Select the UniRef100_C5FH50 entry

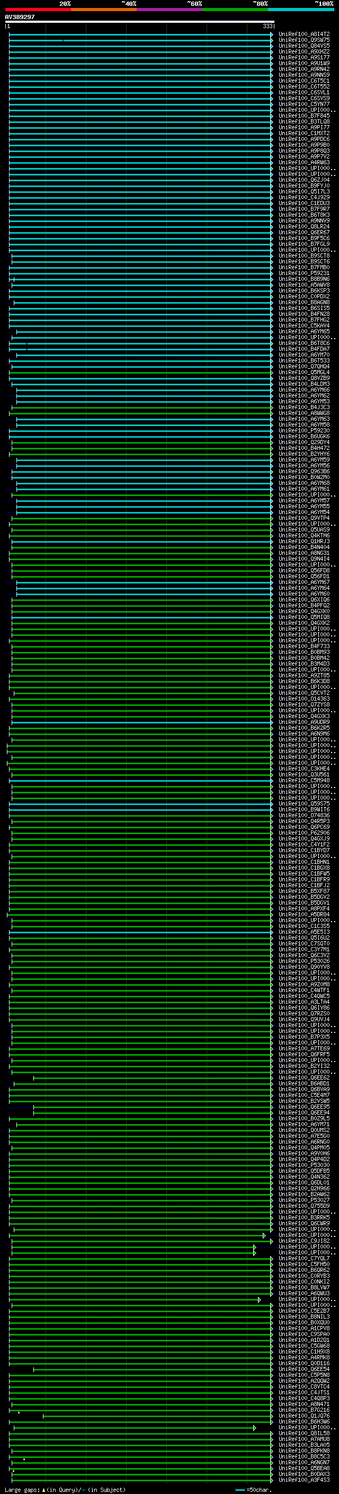(304, 1264)
